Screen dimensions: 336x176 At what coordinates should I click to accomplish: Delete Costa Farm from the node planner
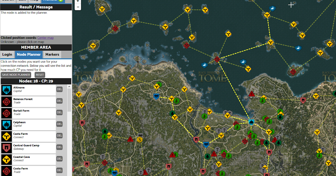tap(59, 170)
